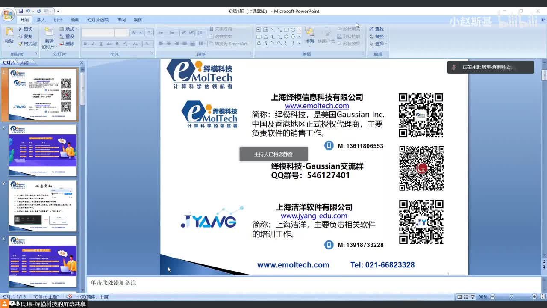Toggle bold formatting
Viewport: 547px width, 308px height.
click(x=85, y=44)
